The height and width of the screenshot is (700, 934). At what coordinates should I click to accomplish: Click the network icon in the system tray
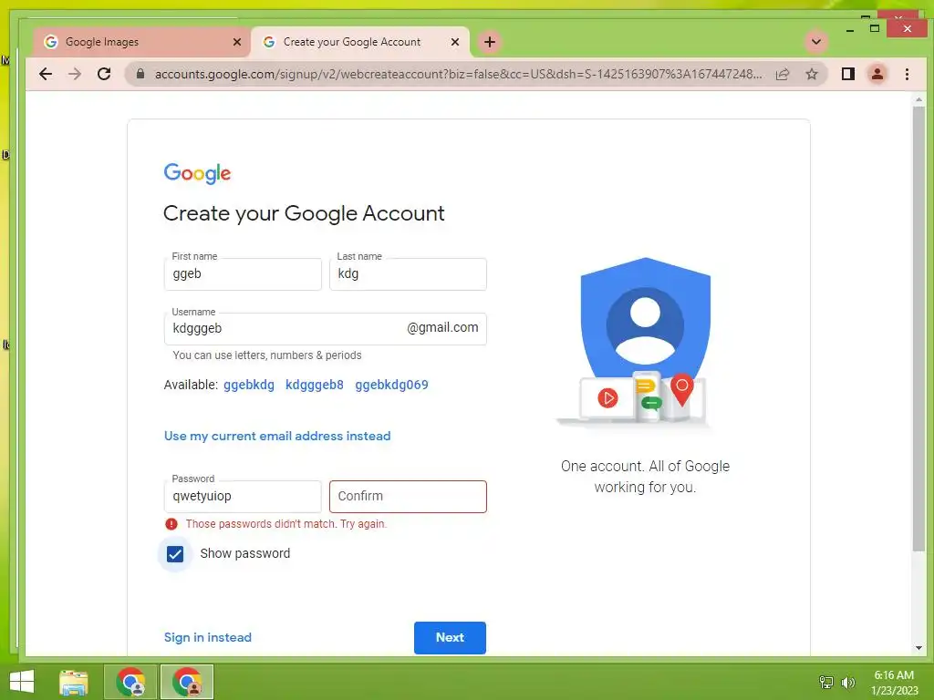[826, 682]
